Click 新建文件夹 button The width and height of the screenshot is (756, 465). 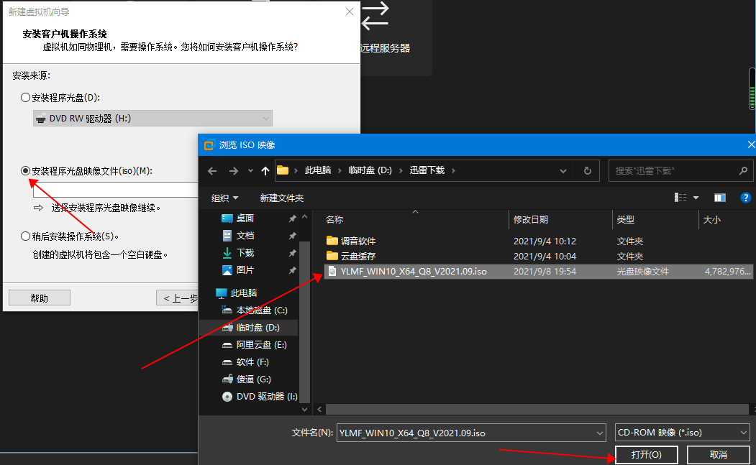click(x=281, y=198)
